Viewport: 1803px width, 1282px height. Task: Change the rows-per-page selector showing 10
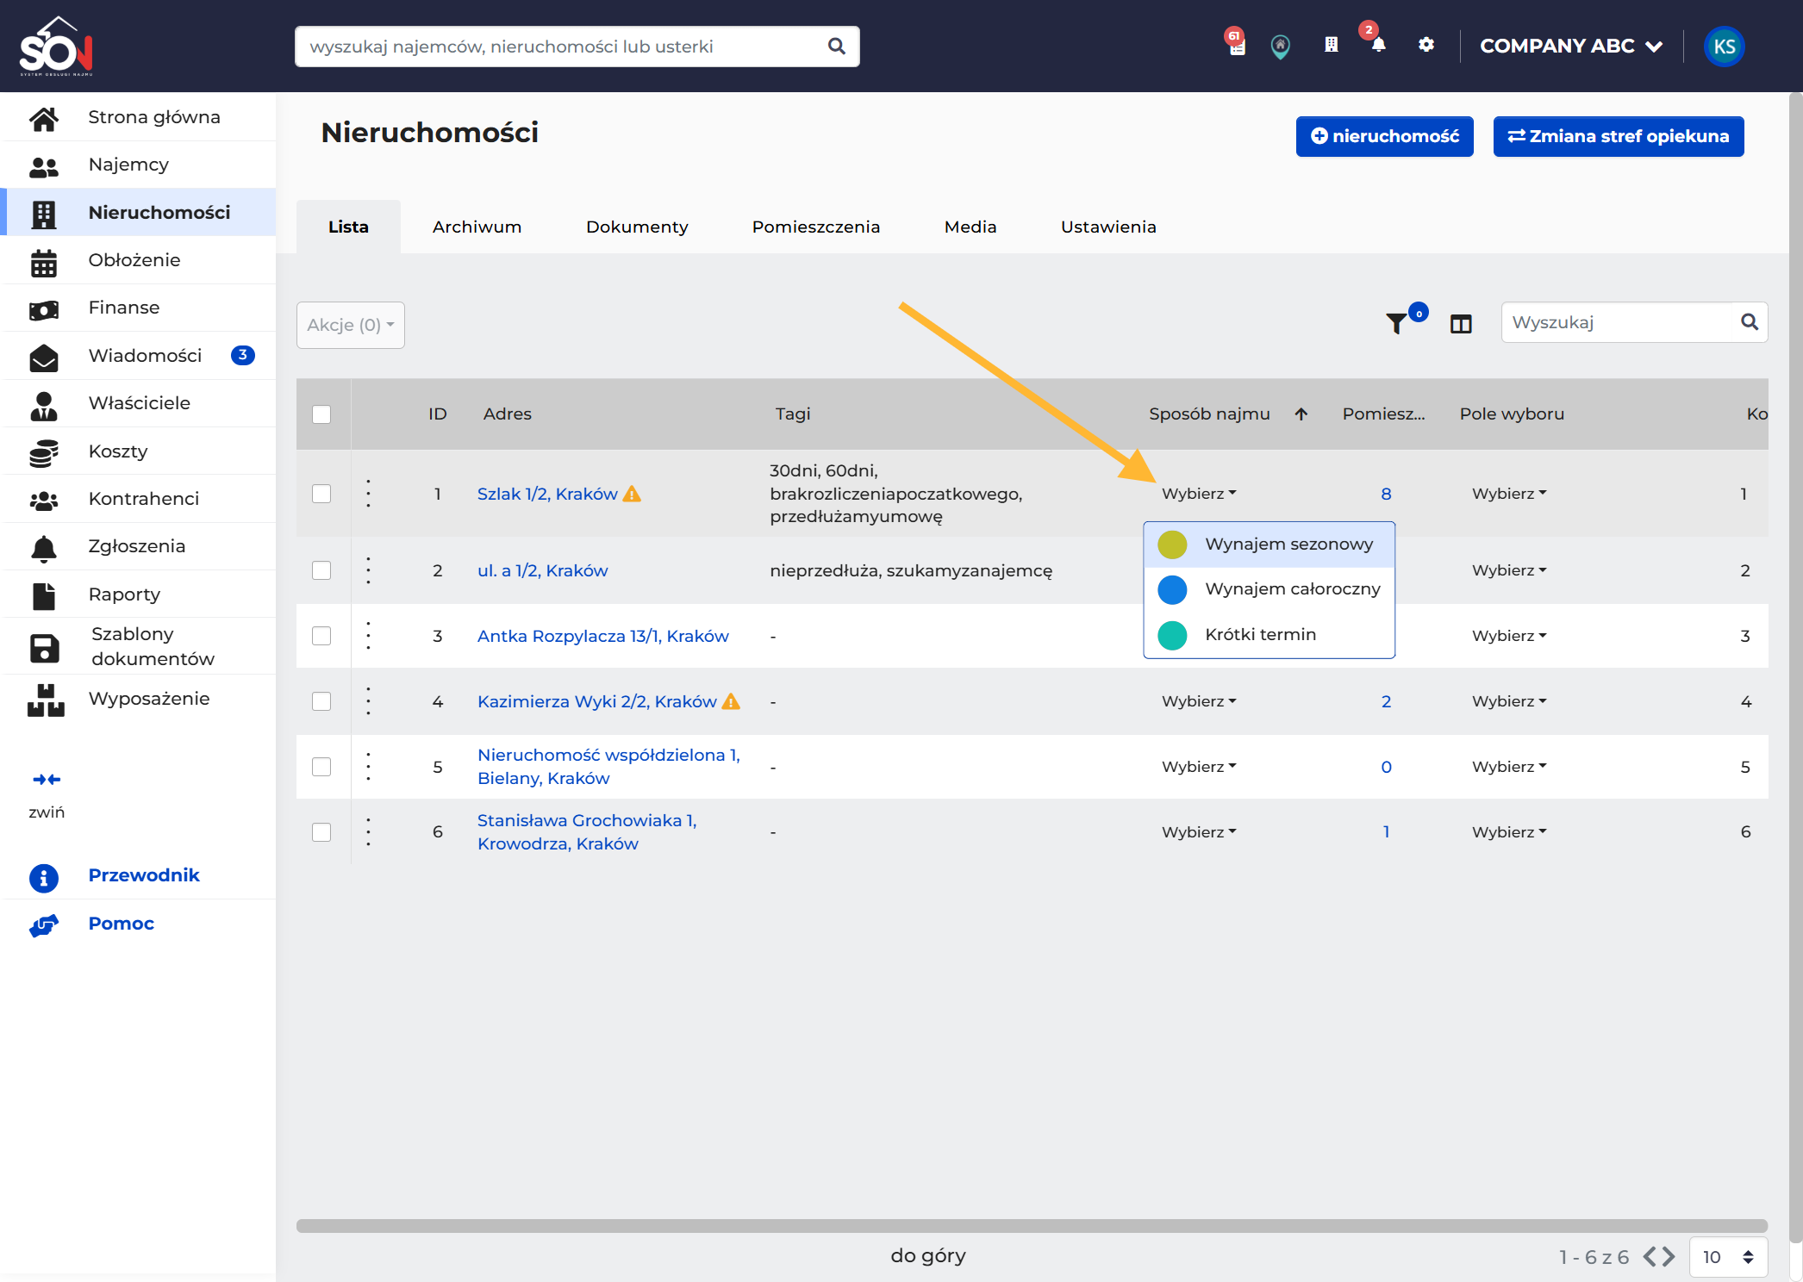pos(1728,1257)
